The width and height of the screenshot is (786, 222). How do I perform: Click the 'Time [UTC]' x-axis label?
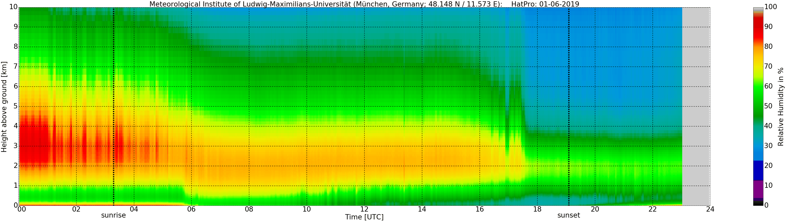coord(364,217)
